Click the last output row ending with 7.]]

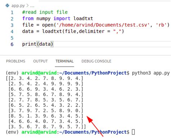click(47, 127)
